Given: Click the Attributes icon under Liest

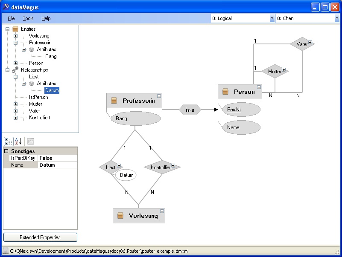Looking at the screenshot, I should 32,84.
